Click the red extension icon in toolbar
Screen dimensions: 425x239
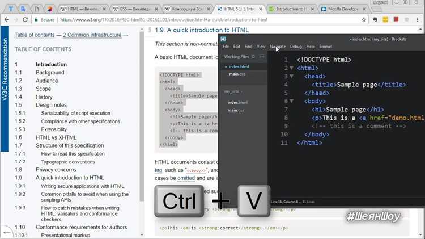(x=396, y=19)
